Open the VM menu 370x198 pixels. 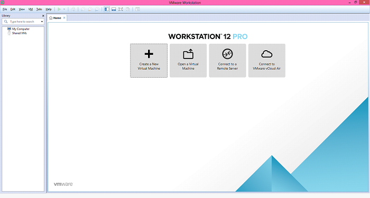point(31,9)
